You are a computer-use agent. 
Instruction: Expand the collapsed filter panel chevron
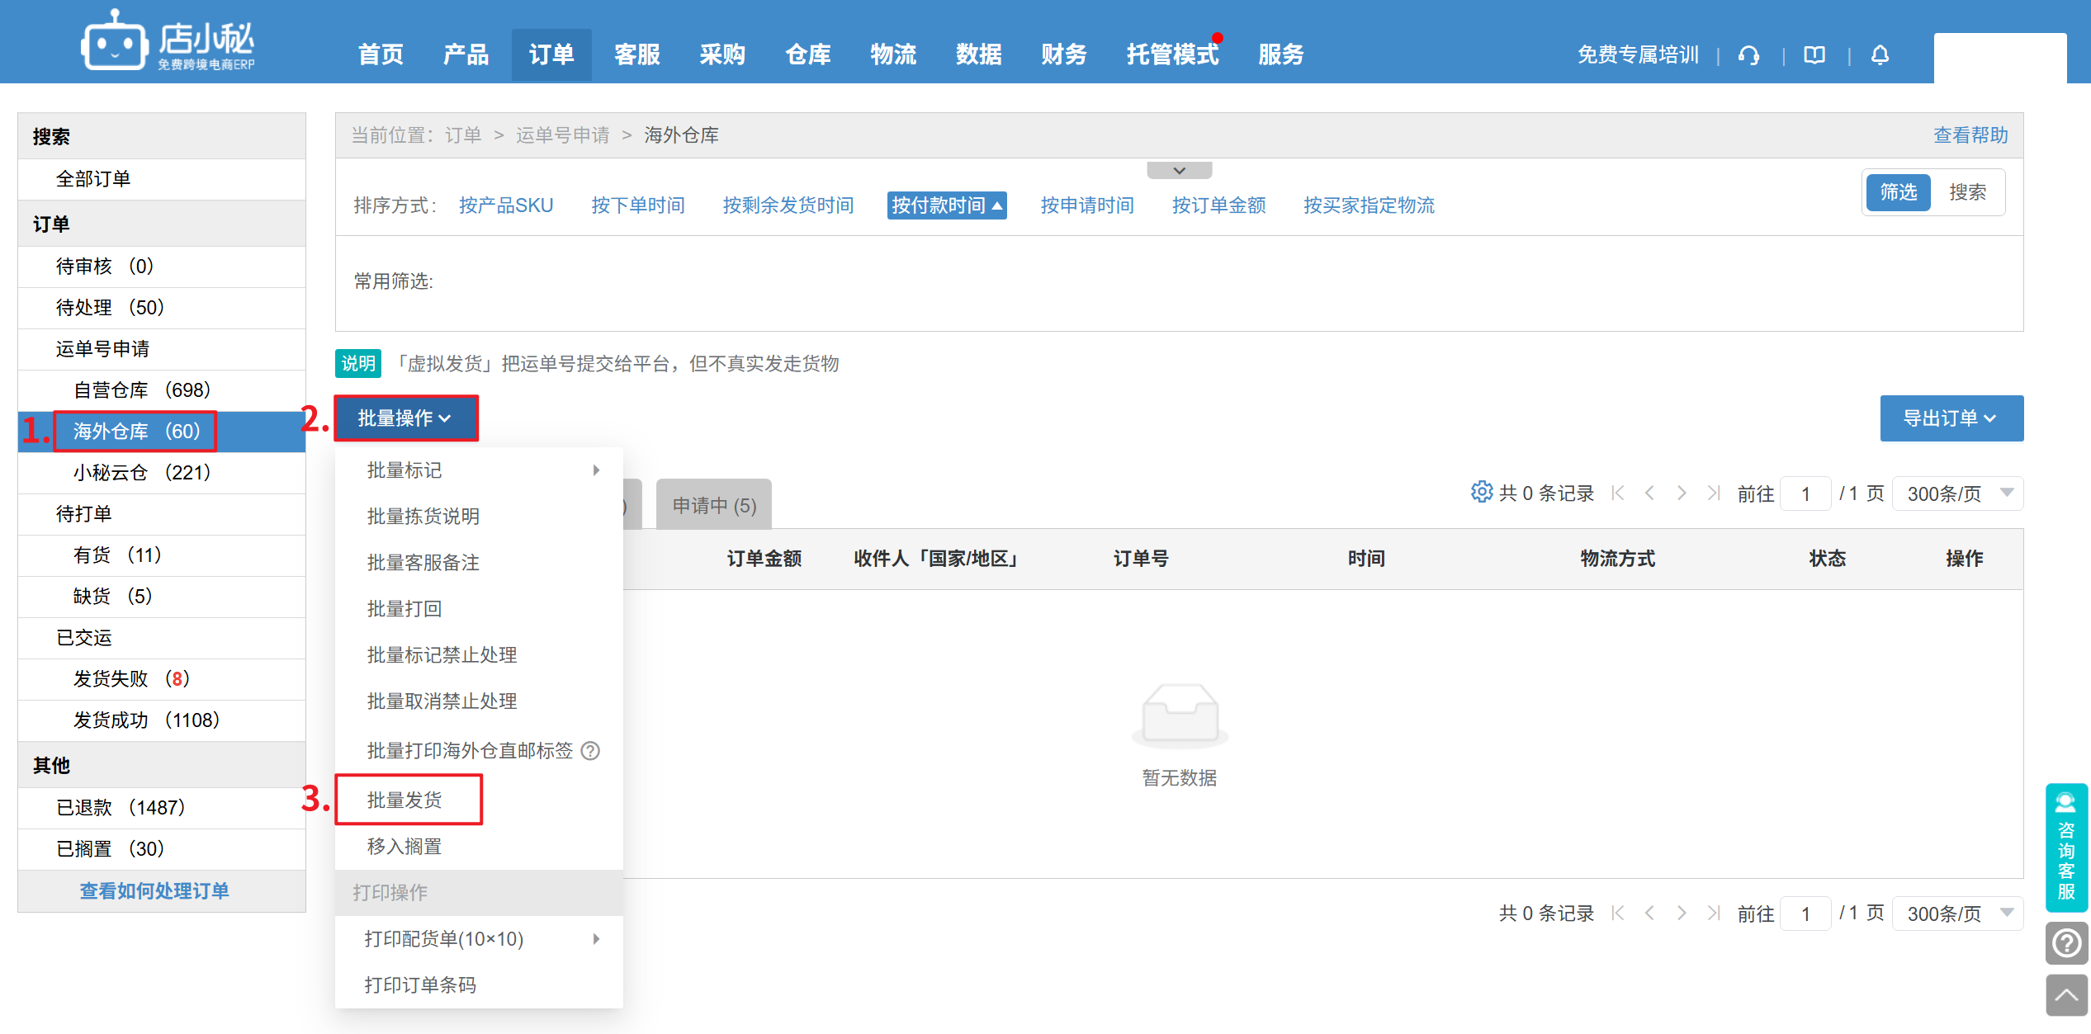[1179, 171]
